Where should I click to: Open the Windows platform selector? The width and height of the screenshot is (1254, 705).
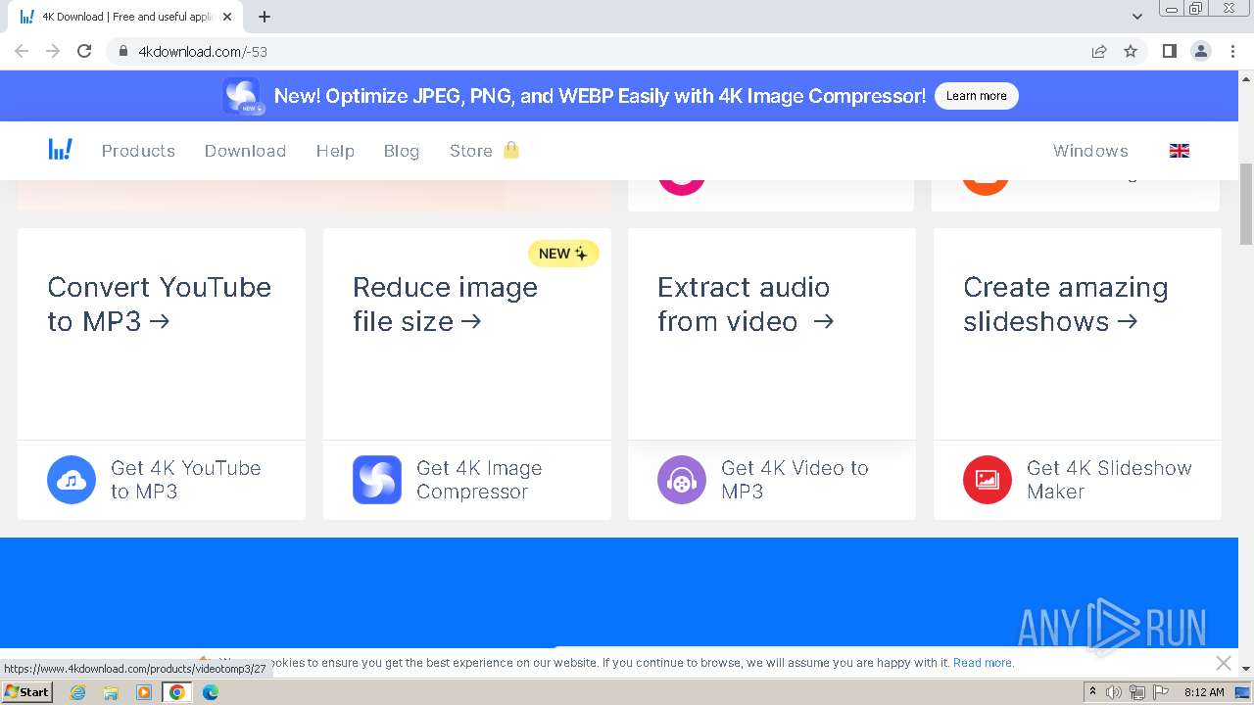[x=1090, y=151]
